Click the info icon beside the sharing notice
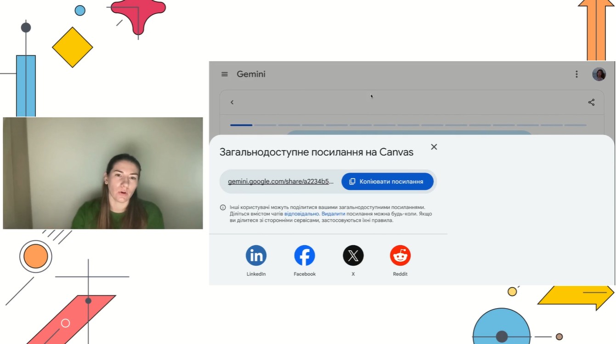This screenshot has width=616, height=344. click(223, 207)
